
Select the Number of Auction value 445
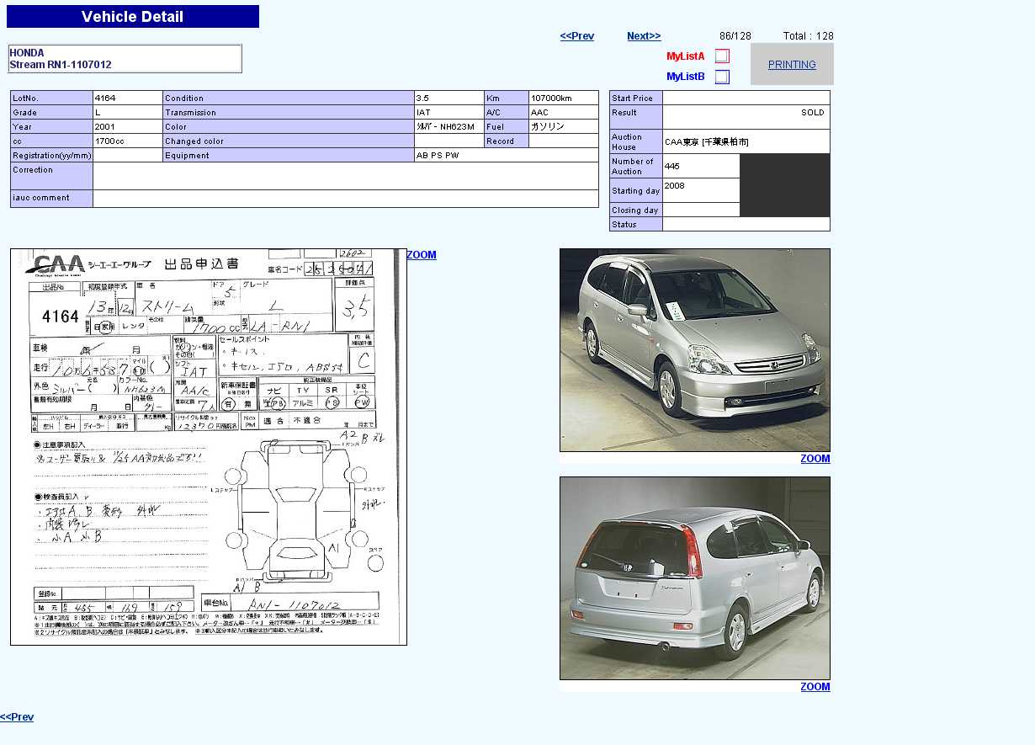point(672,167)
